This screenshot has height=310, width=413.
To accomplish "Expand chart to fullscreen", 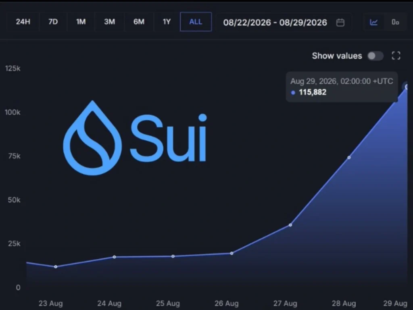I will [x=396, y=56].
